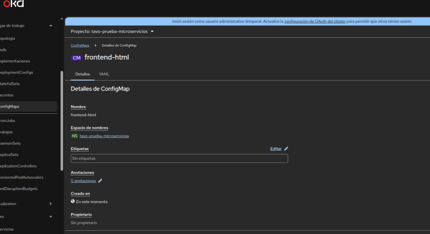Open the tavo-prueba-microservicios namespace link

coord(104,136)
